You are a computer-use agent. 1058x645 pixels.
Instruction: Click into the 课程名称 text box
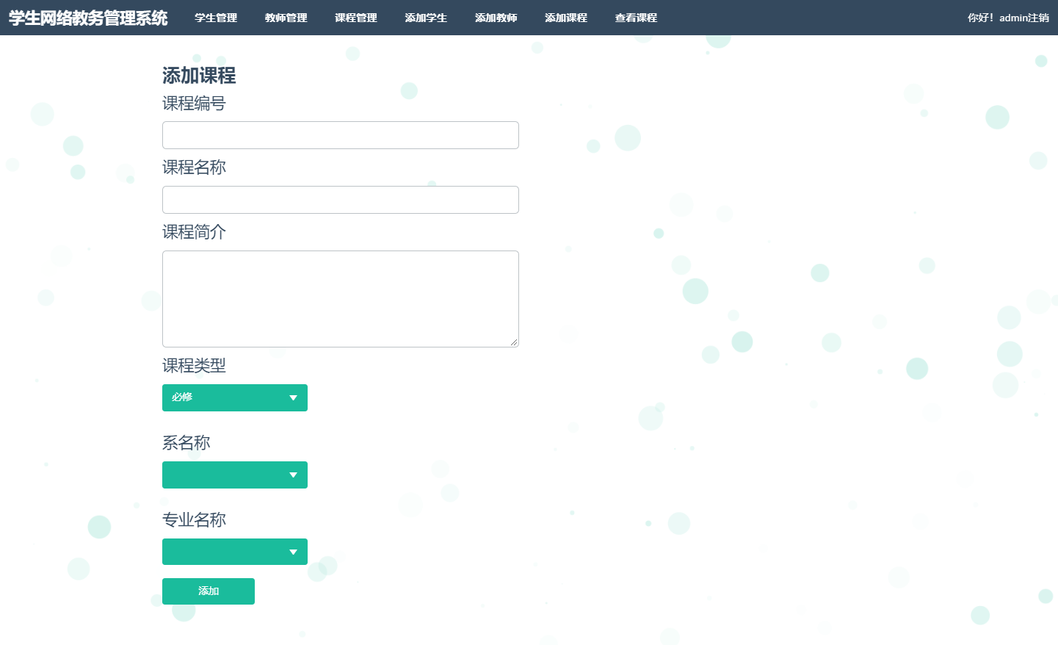pyautogui.click(x=341, y=200)
